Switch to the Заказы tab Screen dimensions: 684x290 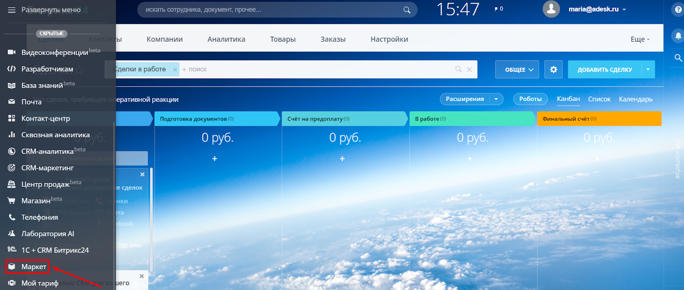coord(333,39)
